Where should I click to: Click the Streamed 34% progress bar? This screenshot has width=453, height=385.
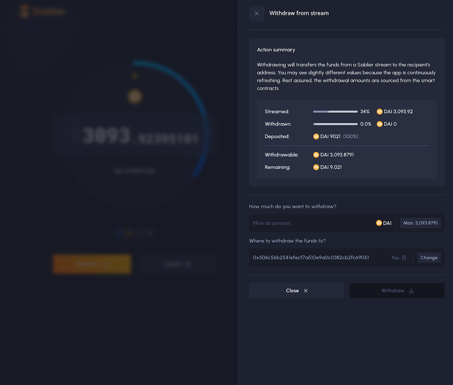(x=335, y=111)
